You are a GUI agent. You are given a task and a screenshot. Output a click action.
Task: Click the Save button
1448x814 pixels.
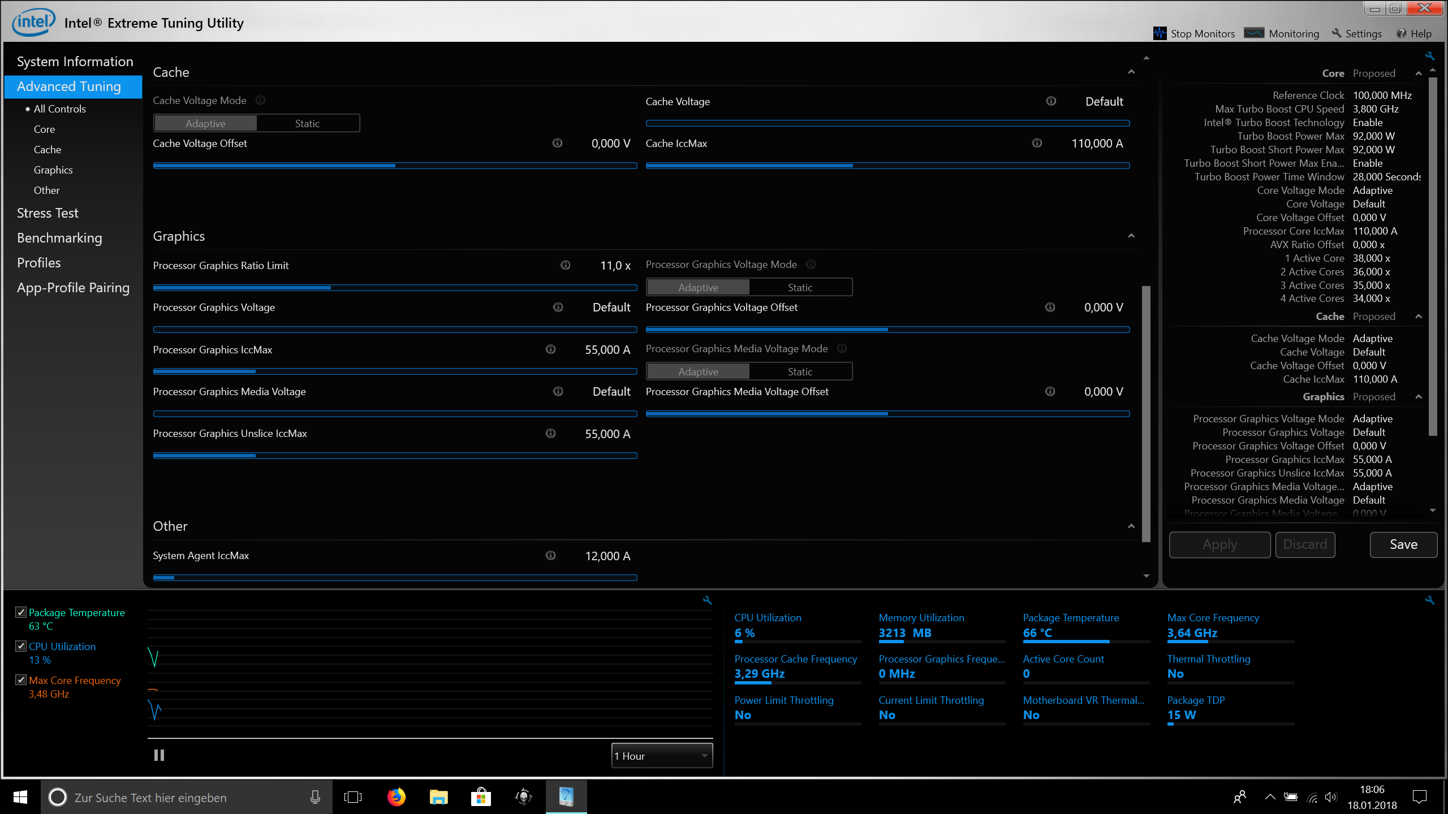(x=1403, y=544)
